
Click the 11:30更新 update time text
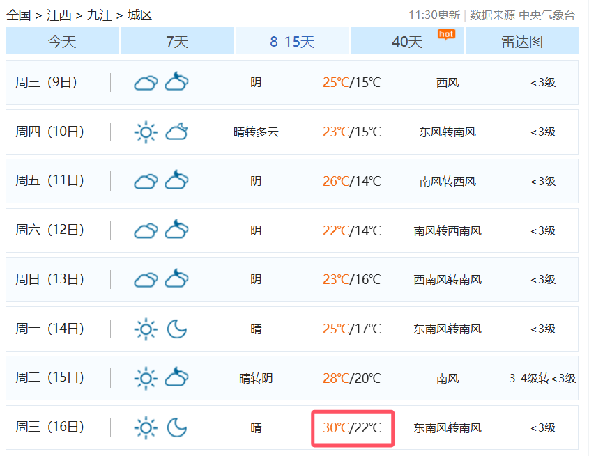pyautogui.click(x=434, y=15)
